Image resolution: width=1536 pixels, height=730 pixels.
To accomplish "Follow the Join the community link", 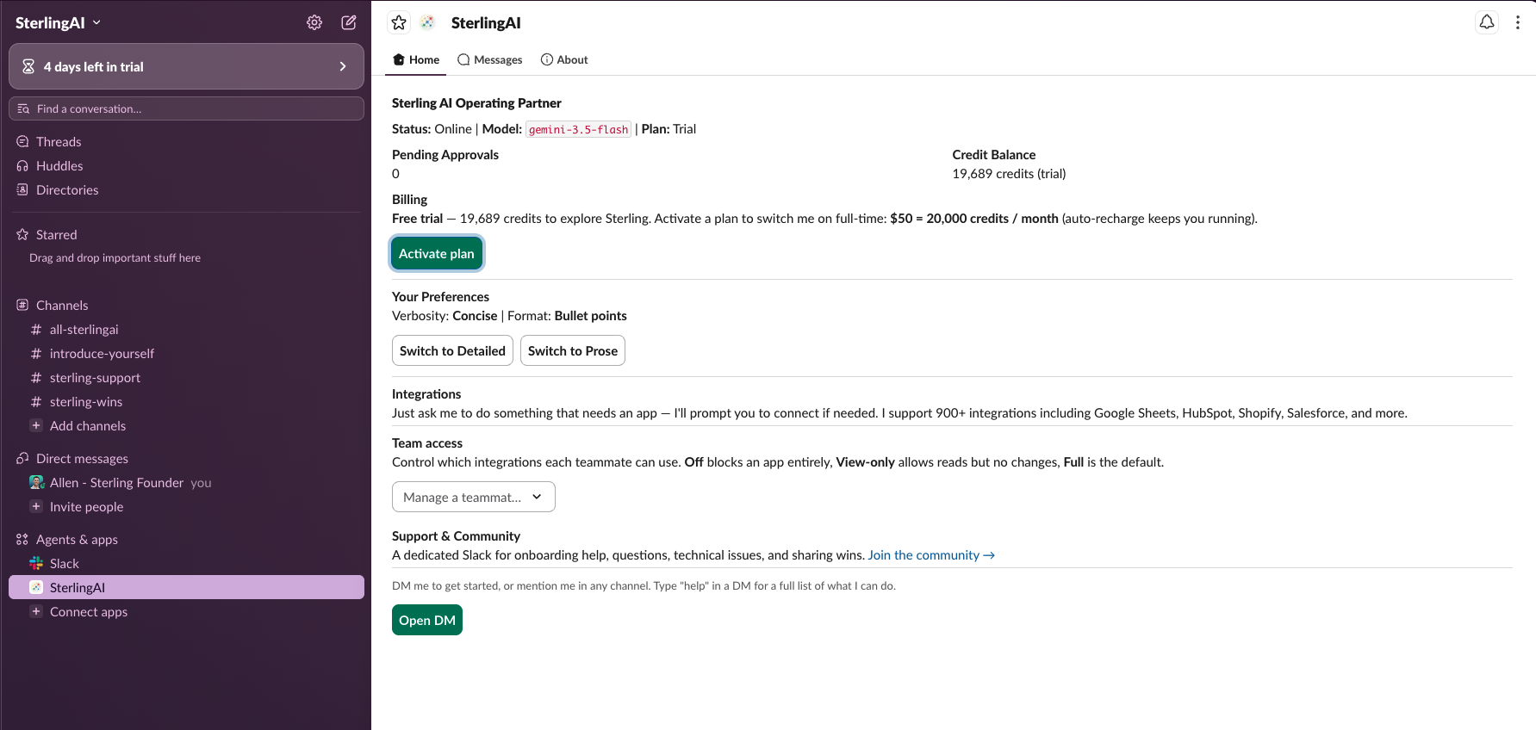I will [931, 555].
